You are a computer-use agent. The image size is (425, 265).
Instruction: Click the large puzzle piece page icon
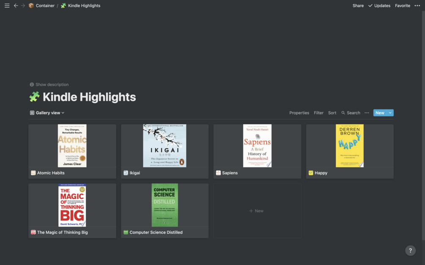pos(34,97)
